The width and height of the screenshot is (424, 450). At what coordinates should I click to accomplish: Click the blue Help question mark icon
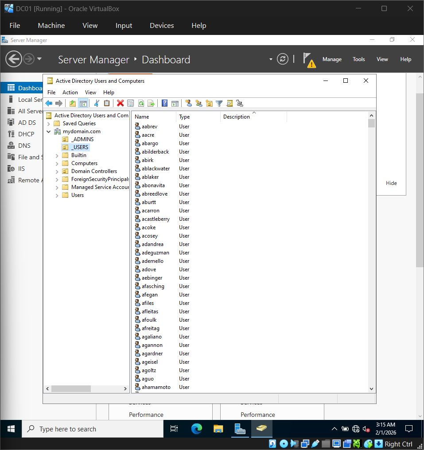click(x=164, y=103)
